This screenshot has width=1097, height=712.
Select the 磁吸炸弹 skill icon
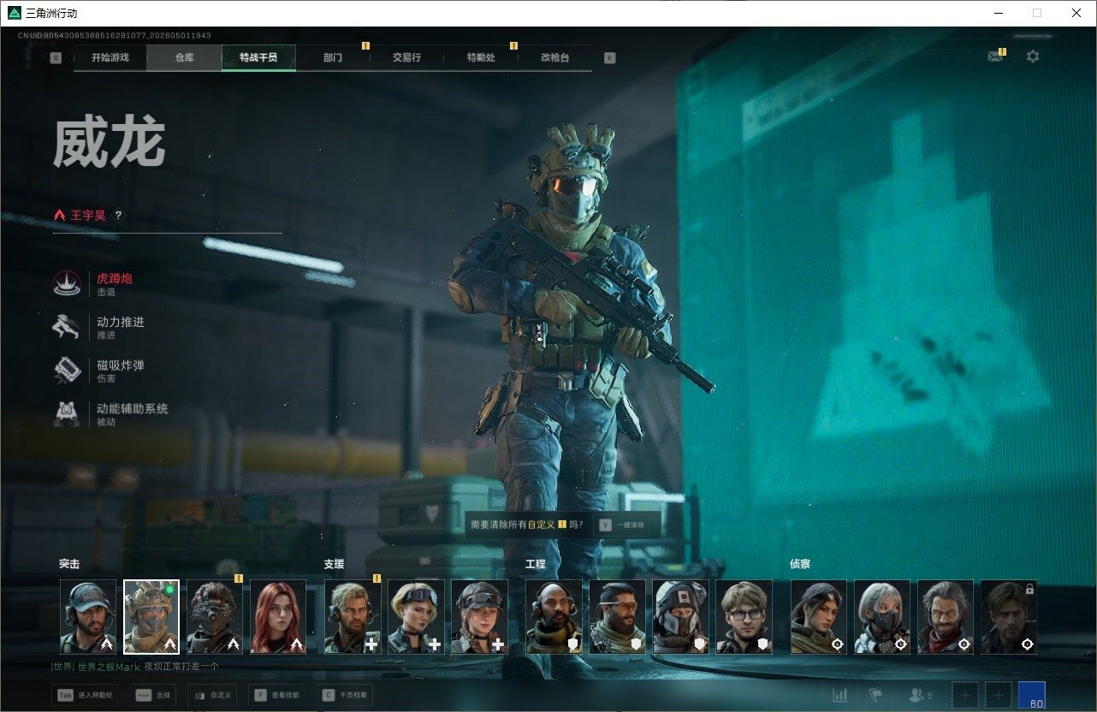(67, 371)
